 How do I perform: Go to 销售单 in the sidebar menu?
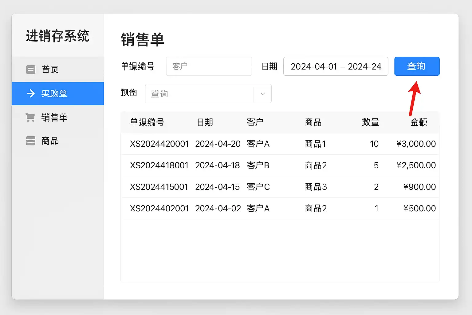pyautogui.click(x=54, y=117)
